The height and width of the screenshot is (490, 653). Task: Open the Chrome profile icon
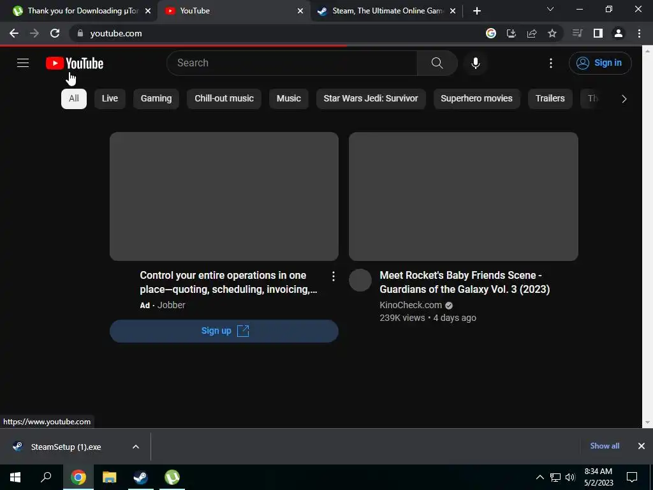pyautogui.click(x=619, y=33)
